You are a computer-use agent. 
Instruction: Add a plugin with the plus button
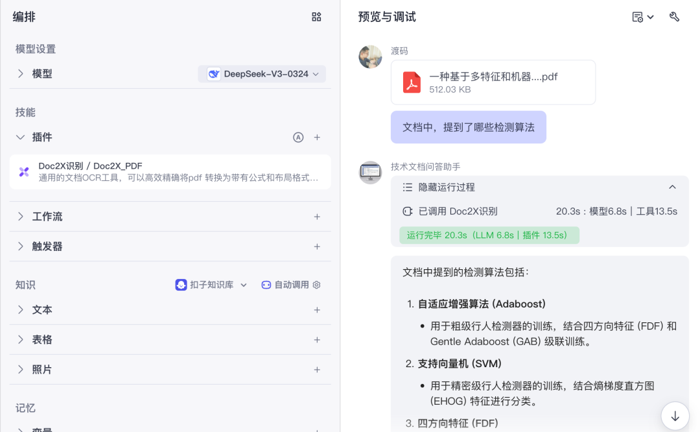pyautogui.click(x=317, y=137)
